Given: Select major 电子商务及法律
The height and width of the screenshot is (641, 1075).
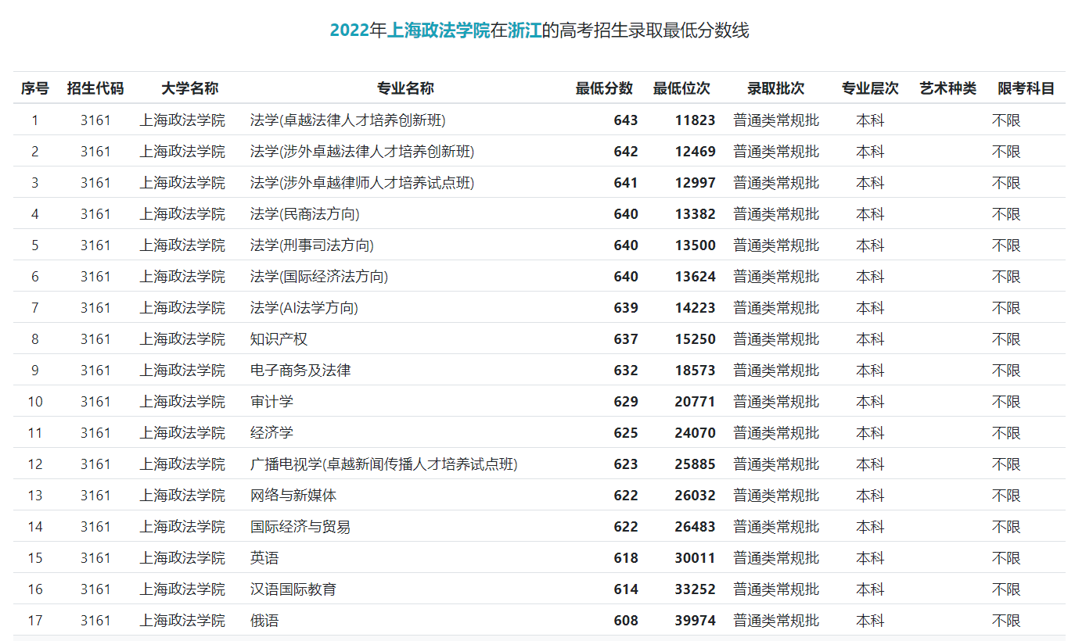Looking at the screenshot, I should point(300,371).
